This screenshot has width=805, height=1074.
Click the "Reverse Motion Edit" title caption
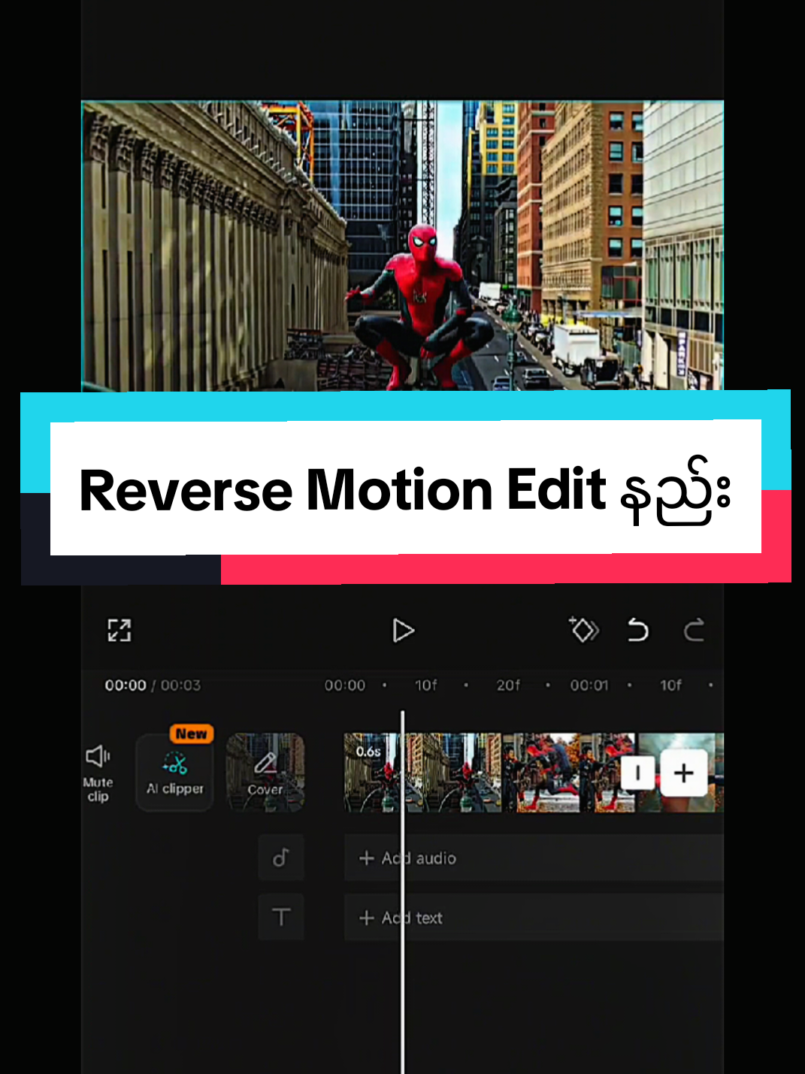[x=406, y=489]
